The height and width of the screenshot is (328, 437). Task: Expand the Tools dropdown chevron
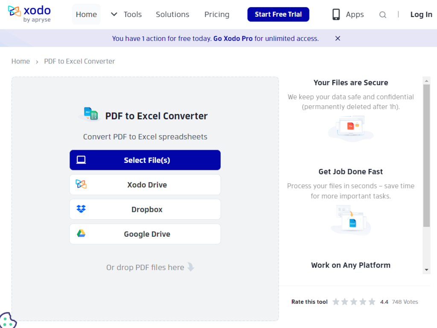[x=114, y=14]
